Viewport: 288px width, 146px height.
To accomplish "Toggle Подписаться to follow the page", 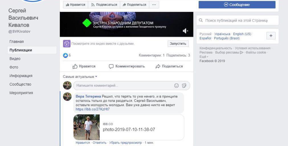I will pos(104,5).
